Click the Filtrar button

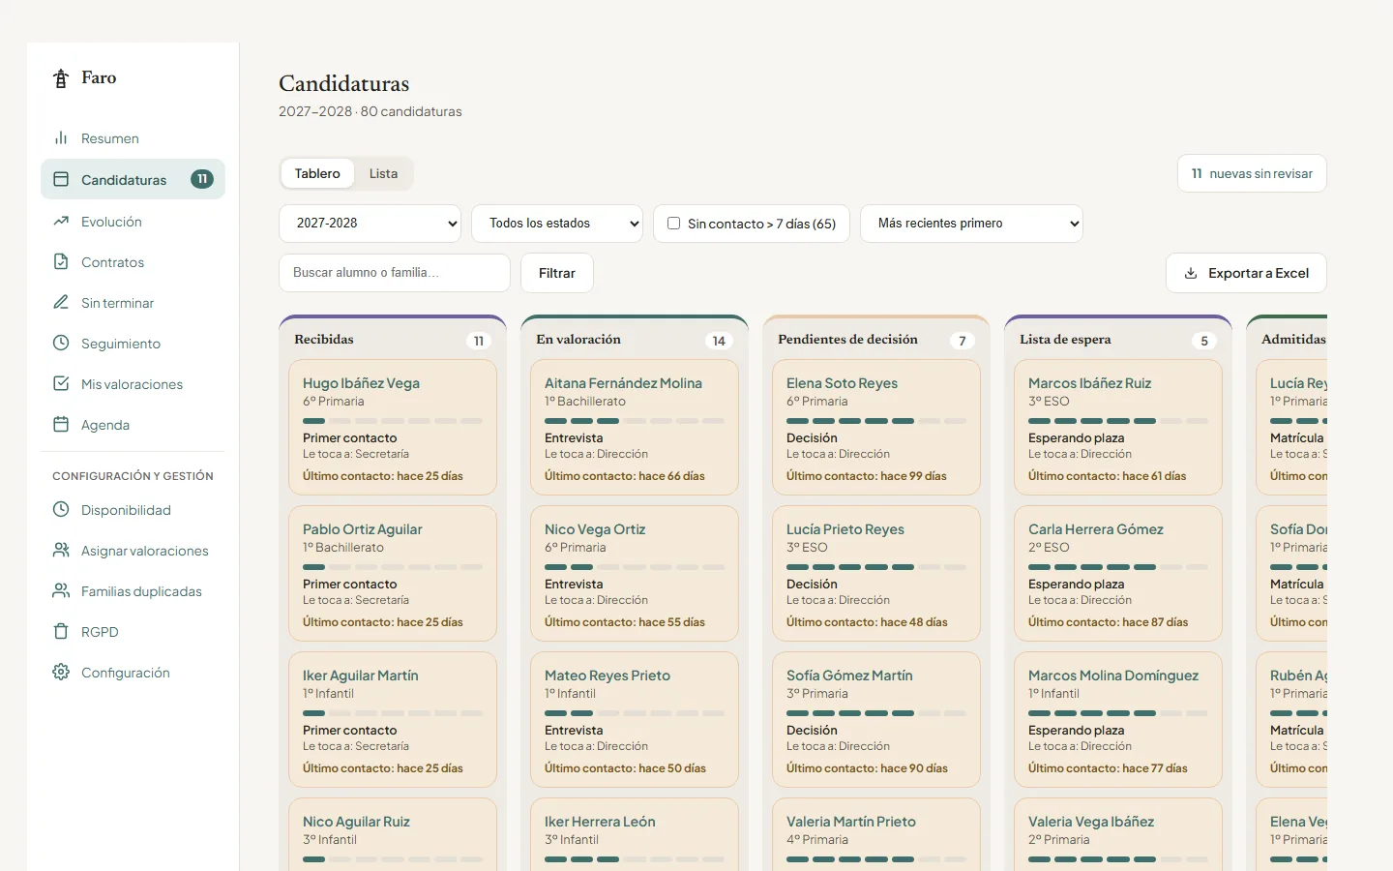coord(557,273)
